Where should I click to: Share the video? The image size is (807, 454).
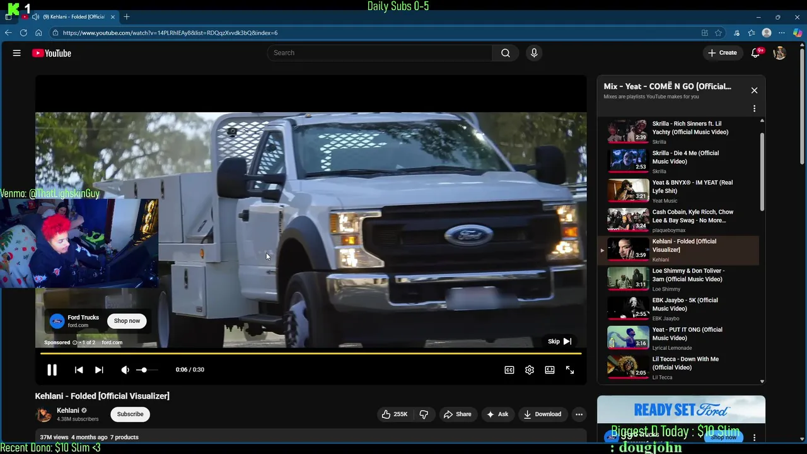(458, 414)
